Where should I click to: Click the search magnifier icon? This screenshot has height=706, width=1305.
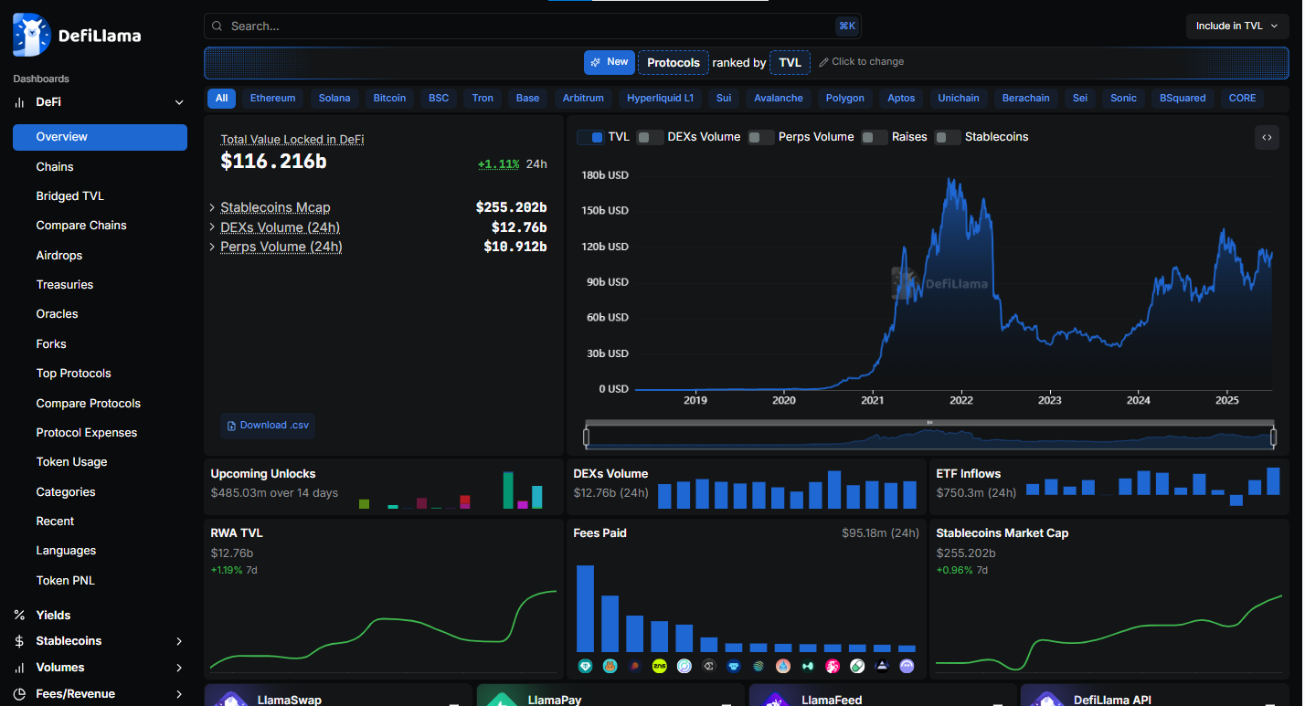point(217,26)
